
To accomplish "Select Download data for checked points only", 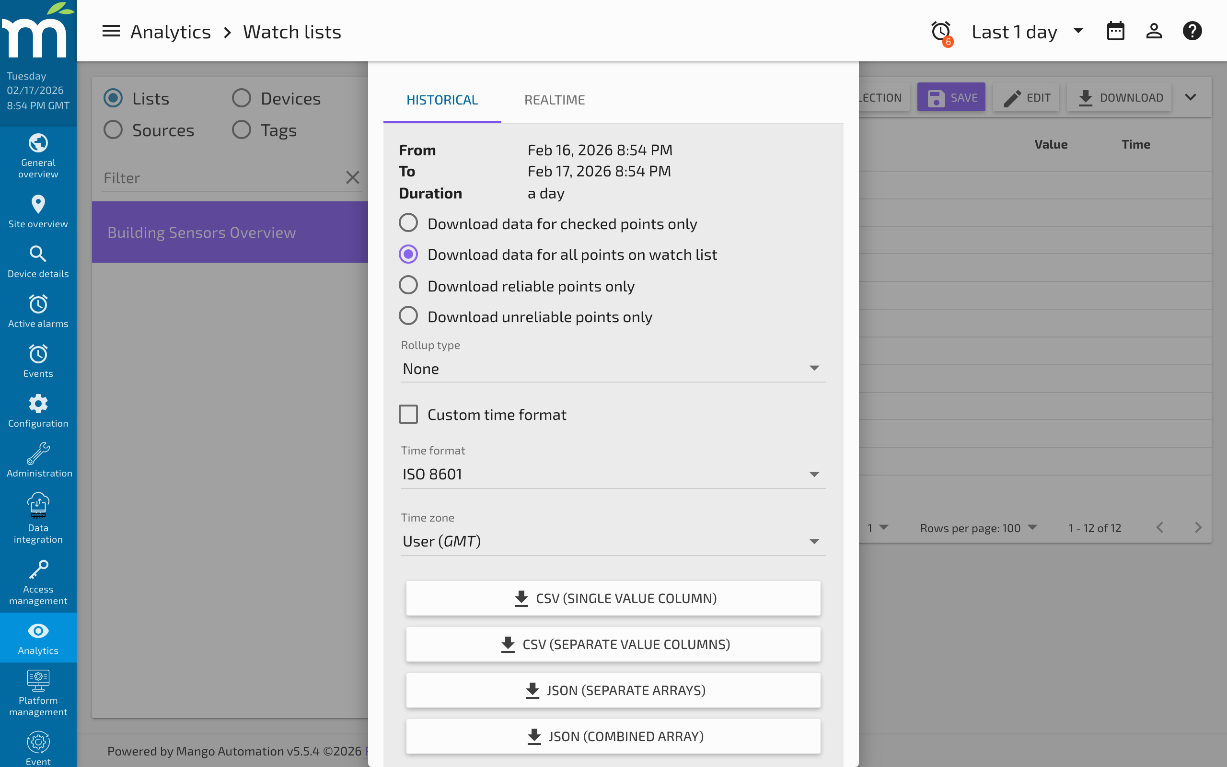I will (408, 223).
